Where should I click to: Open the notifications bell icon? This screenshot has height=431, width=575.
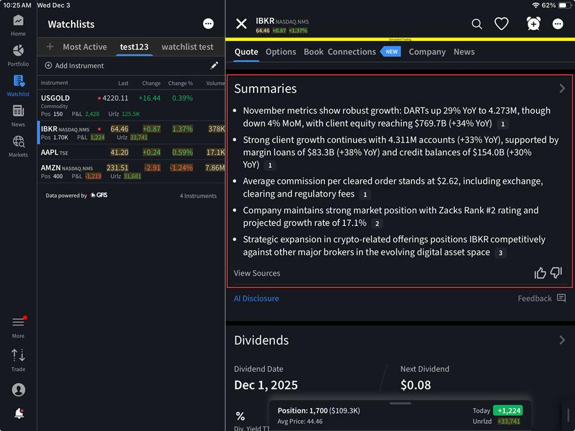click(x=19, y=413)
